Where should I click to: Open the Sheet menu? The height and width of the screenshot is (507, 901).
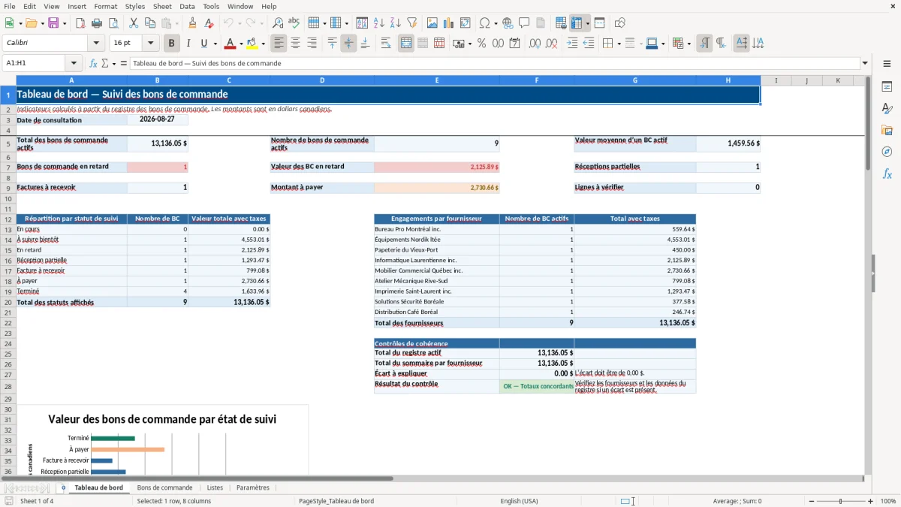[162, 6]
